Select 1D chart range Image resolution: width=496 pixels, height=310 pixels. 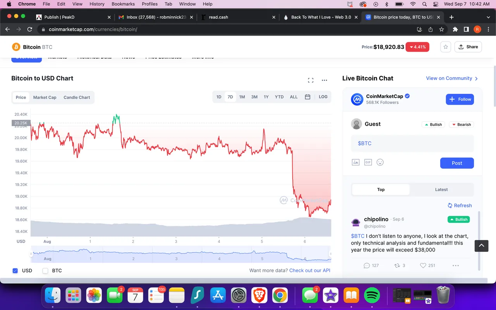pos(219,97)
